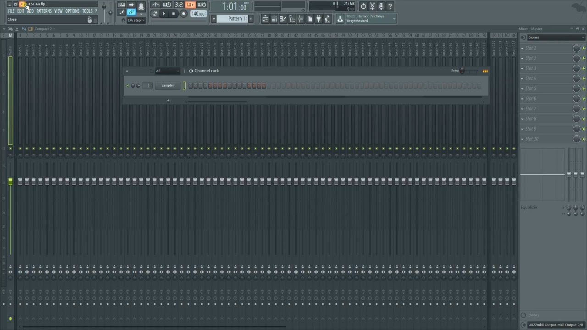Viewport: 587px width, 330px height.
Task: Toggle Slot 7 enable green light
Action: [x=584, y=109]
